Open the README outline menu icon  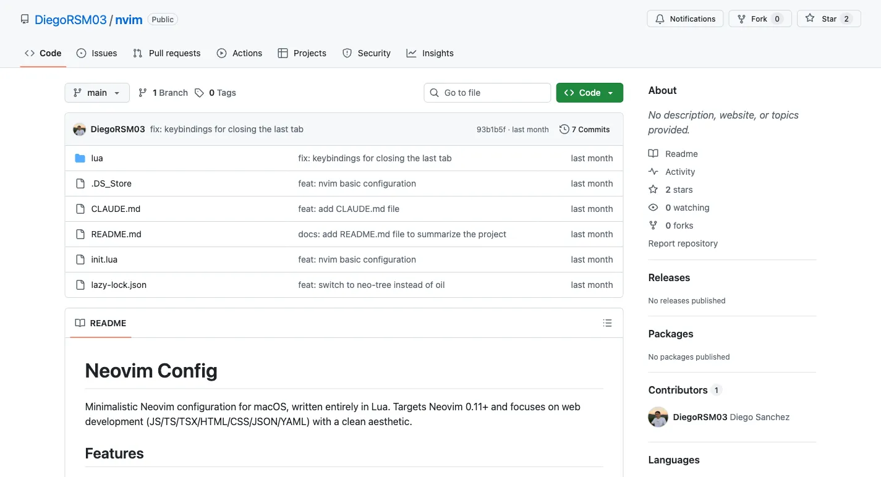pos(608,323)
